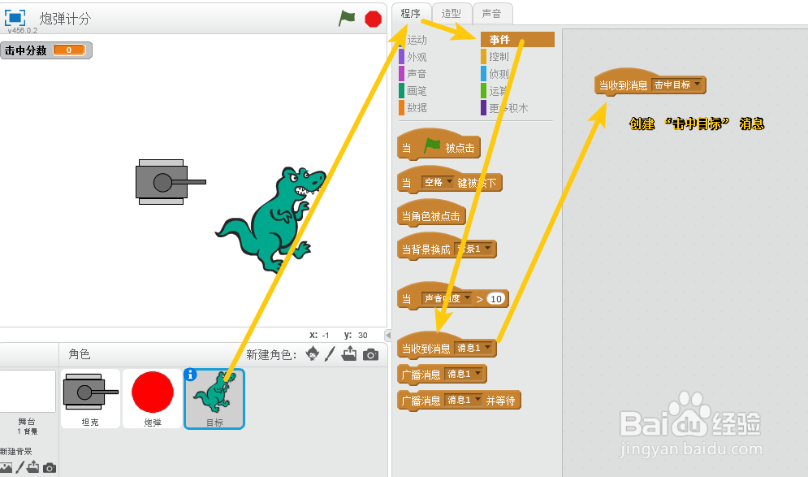
Task: Open the 外观 block category
Action: pos(417,57)
